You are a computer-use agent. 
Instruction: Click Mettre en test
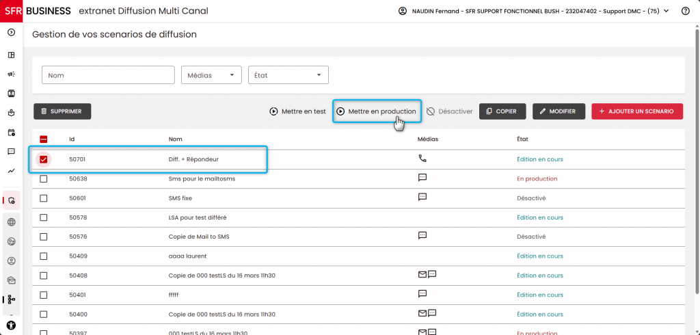tap(298, 111)
